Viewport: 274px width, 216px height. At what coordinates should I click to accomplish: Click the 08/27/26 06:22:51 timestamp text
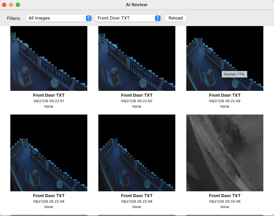pos(49,101)
